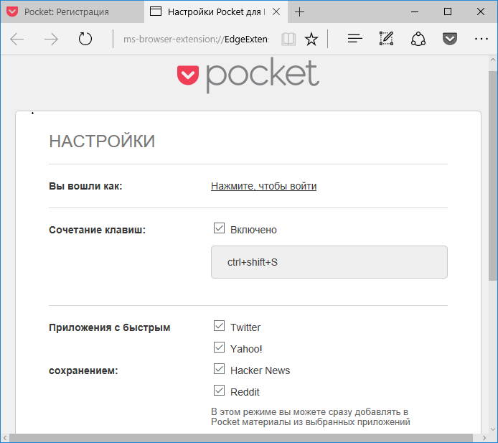
Task: Click the сохранением: label
Action: [x=83, y=370]
